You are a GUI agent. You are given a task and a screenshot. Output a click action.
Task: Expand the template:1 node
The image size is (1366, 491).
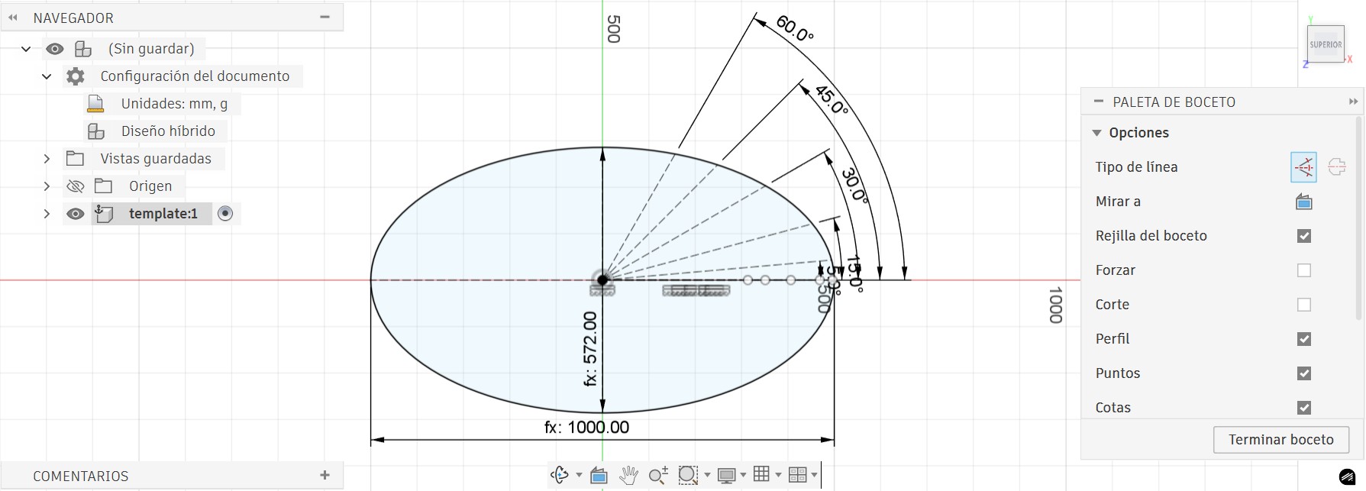(x=47, y=214)
